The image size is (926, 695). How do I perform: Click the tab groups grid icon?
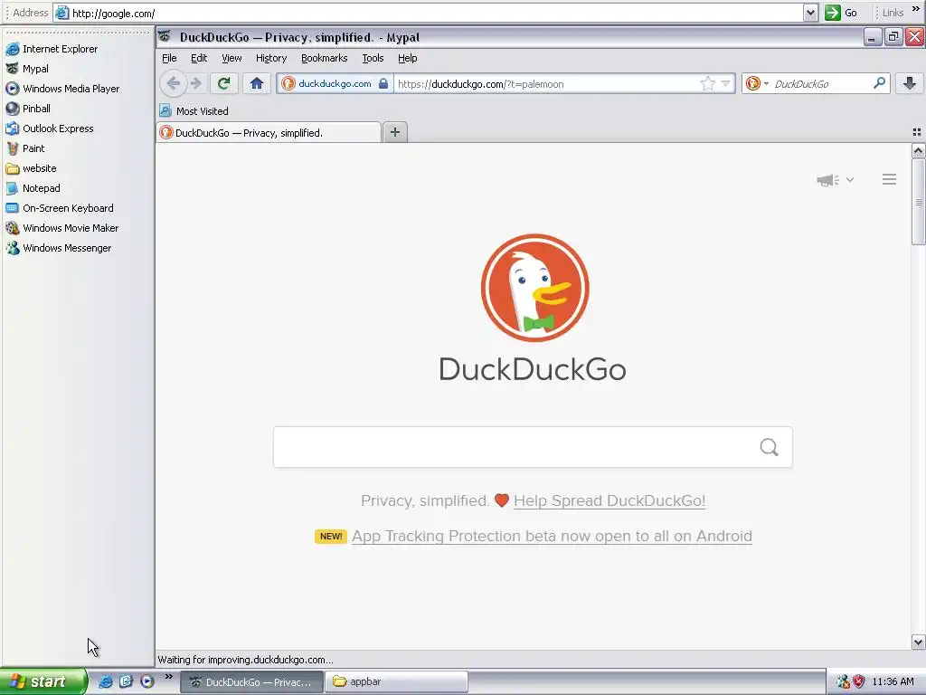tap(917, 132)
